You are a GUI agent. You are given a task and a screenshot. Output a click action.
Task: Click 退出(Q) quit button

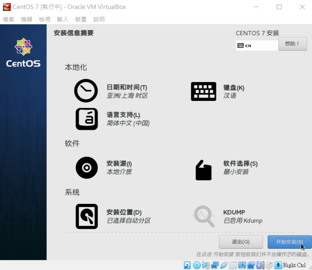[241, 242]
